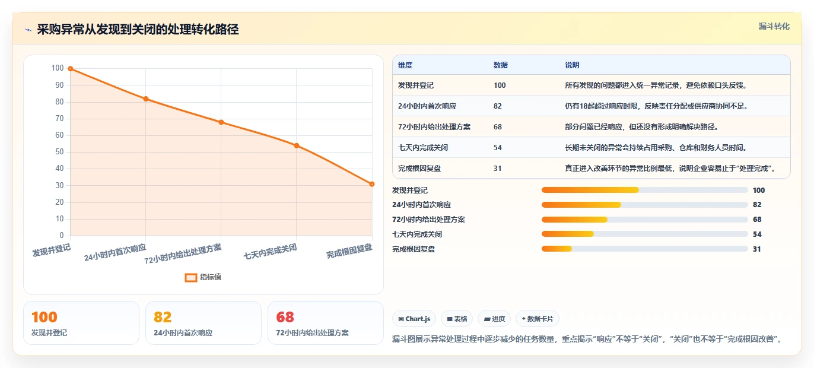Click the 完成根因复盘 progress bar

click(x=645, y=249)
